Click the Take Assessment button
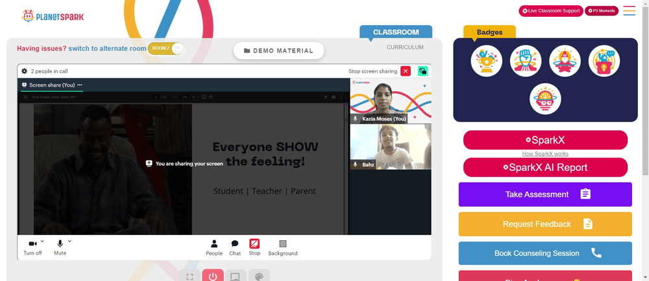Screen dimensions: 649x281 (545, 194)
